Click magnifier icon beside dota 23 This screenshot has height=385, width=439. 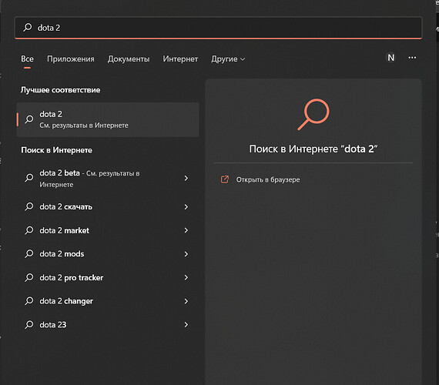click(x=29, y=324)
